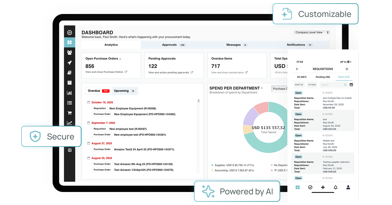The image size is (392, 205).
Task: Tap the profile person icon in bottom bar
Action: click(348, 187)
